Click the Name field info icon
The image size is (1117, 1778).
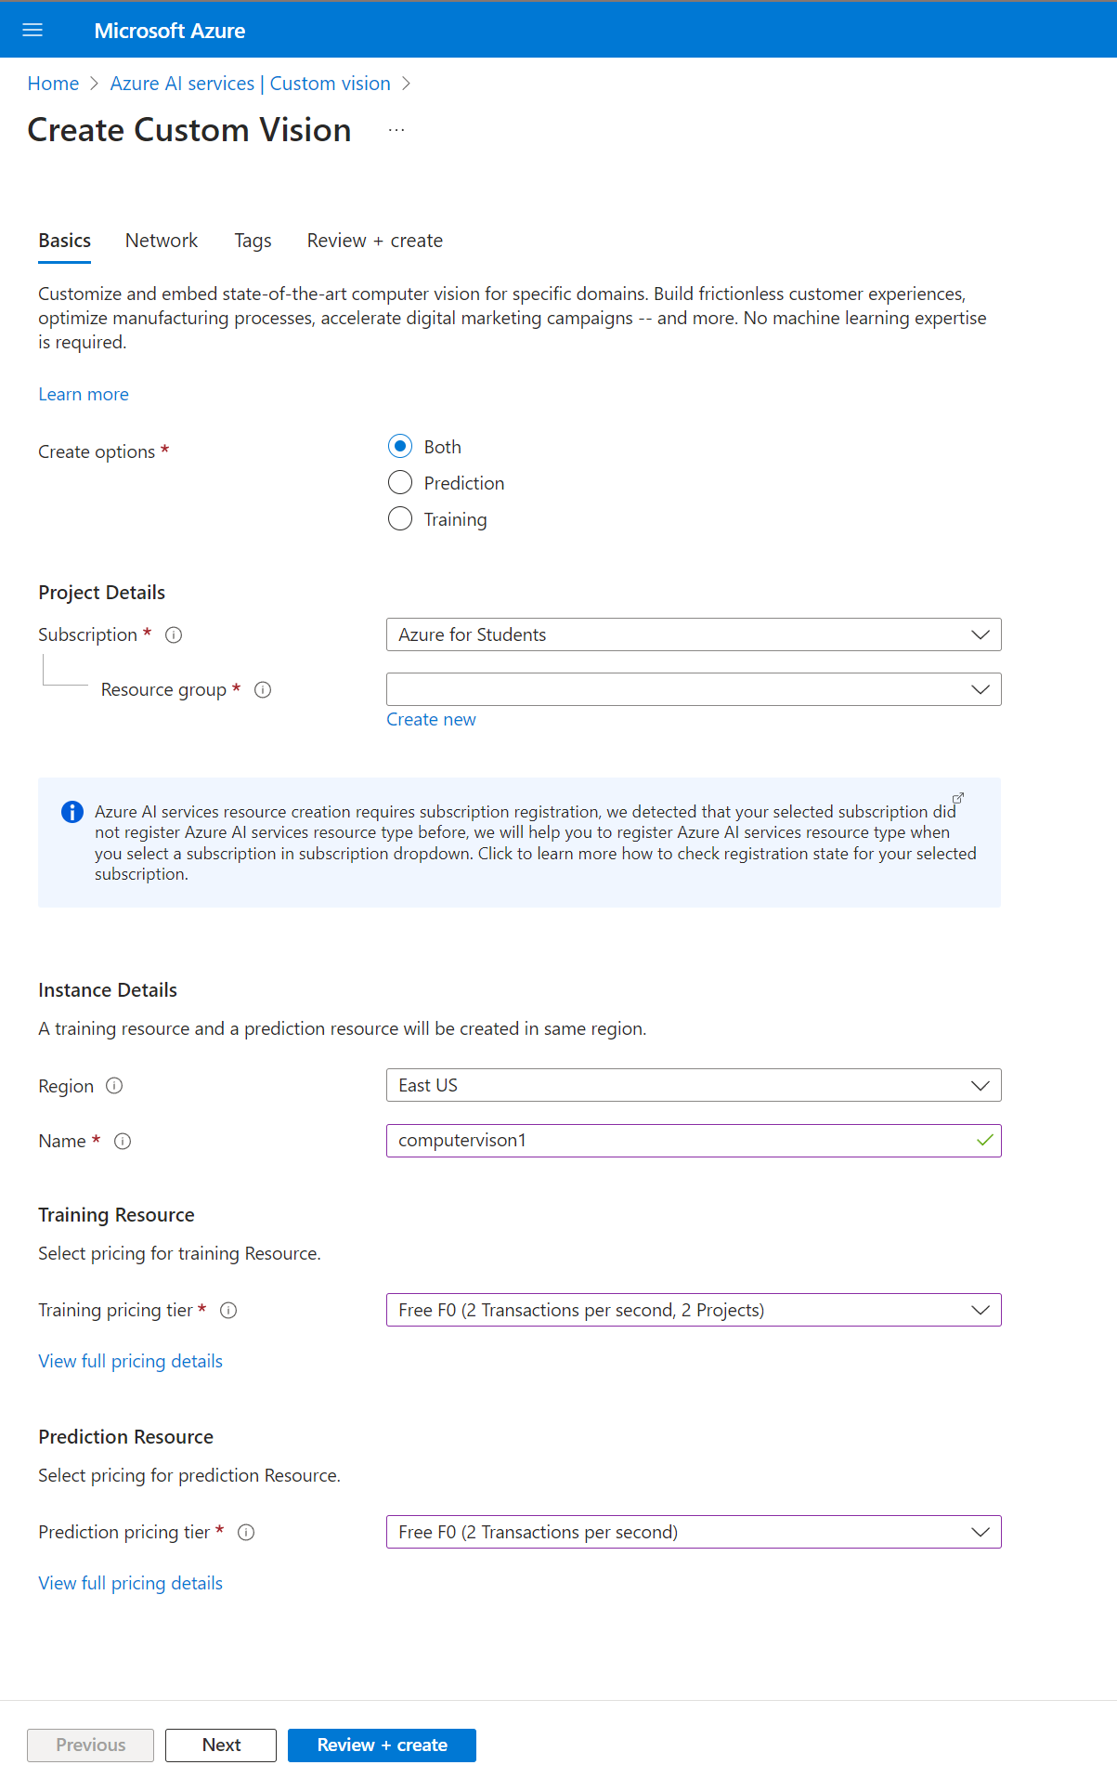tap(123, 1142)
